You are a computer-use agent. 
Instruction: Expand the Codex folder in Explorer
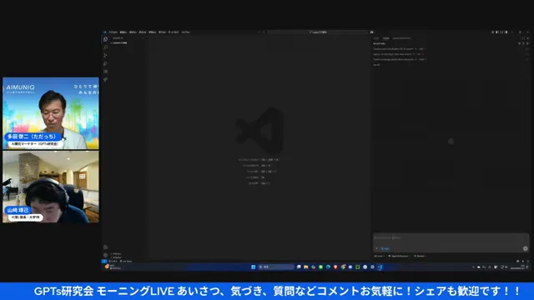click(119, 43)
